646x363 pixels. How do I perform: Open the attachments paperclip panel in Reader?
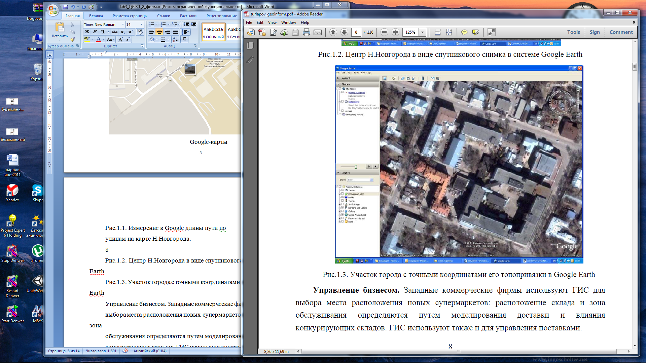tap(250, 60)
